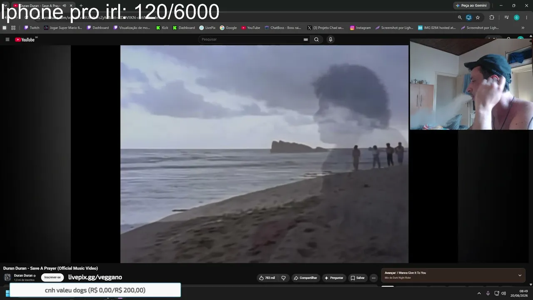Image resolution: width=533 pixels, height=300 pixels.
Task: Open the Visualização de mo... bookmark
Action: (x=132, y=28)
